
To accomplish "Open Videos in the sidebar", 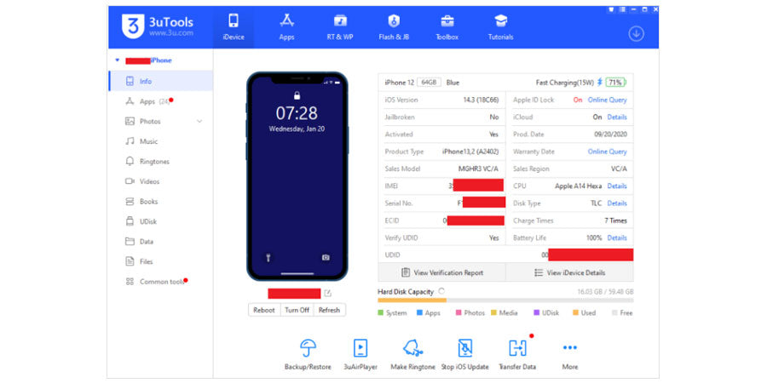I will [160, 181].
